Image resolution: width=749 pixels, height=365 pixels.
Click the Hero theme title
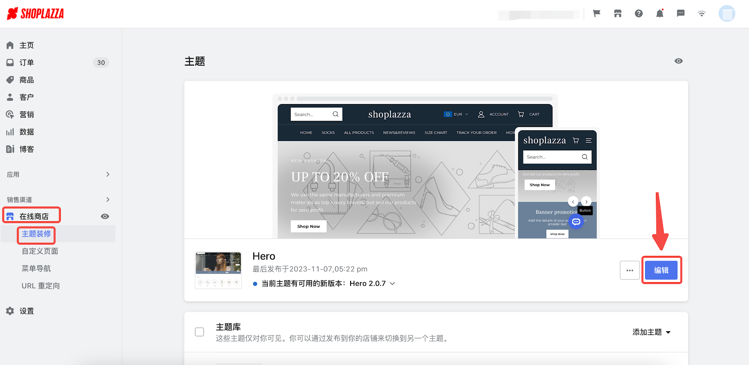264,256
